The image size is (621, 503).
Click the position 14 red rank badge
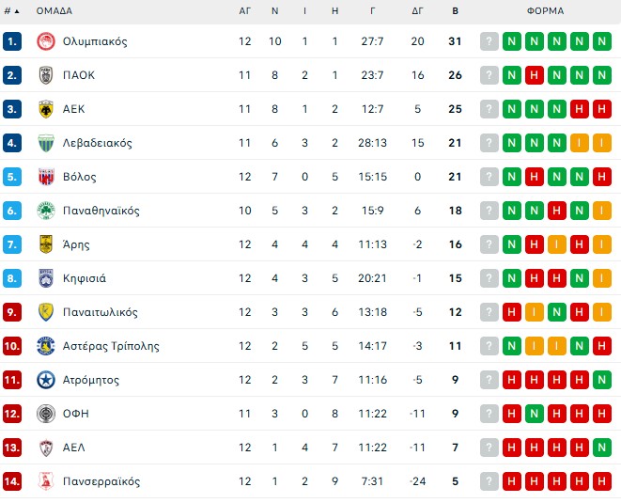pyautogui.click(x=12, y=481)
